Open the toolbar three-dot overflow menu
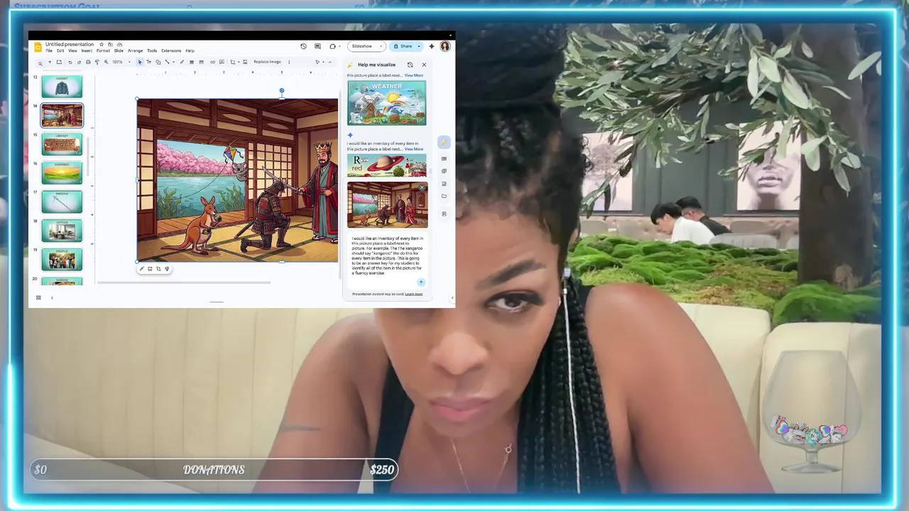This screenshot has width=909, height=511. pyautogui.click(x=289, y=62)
